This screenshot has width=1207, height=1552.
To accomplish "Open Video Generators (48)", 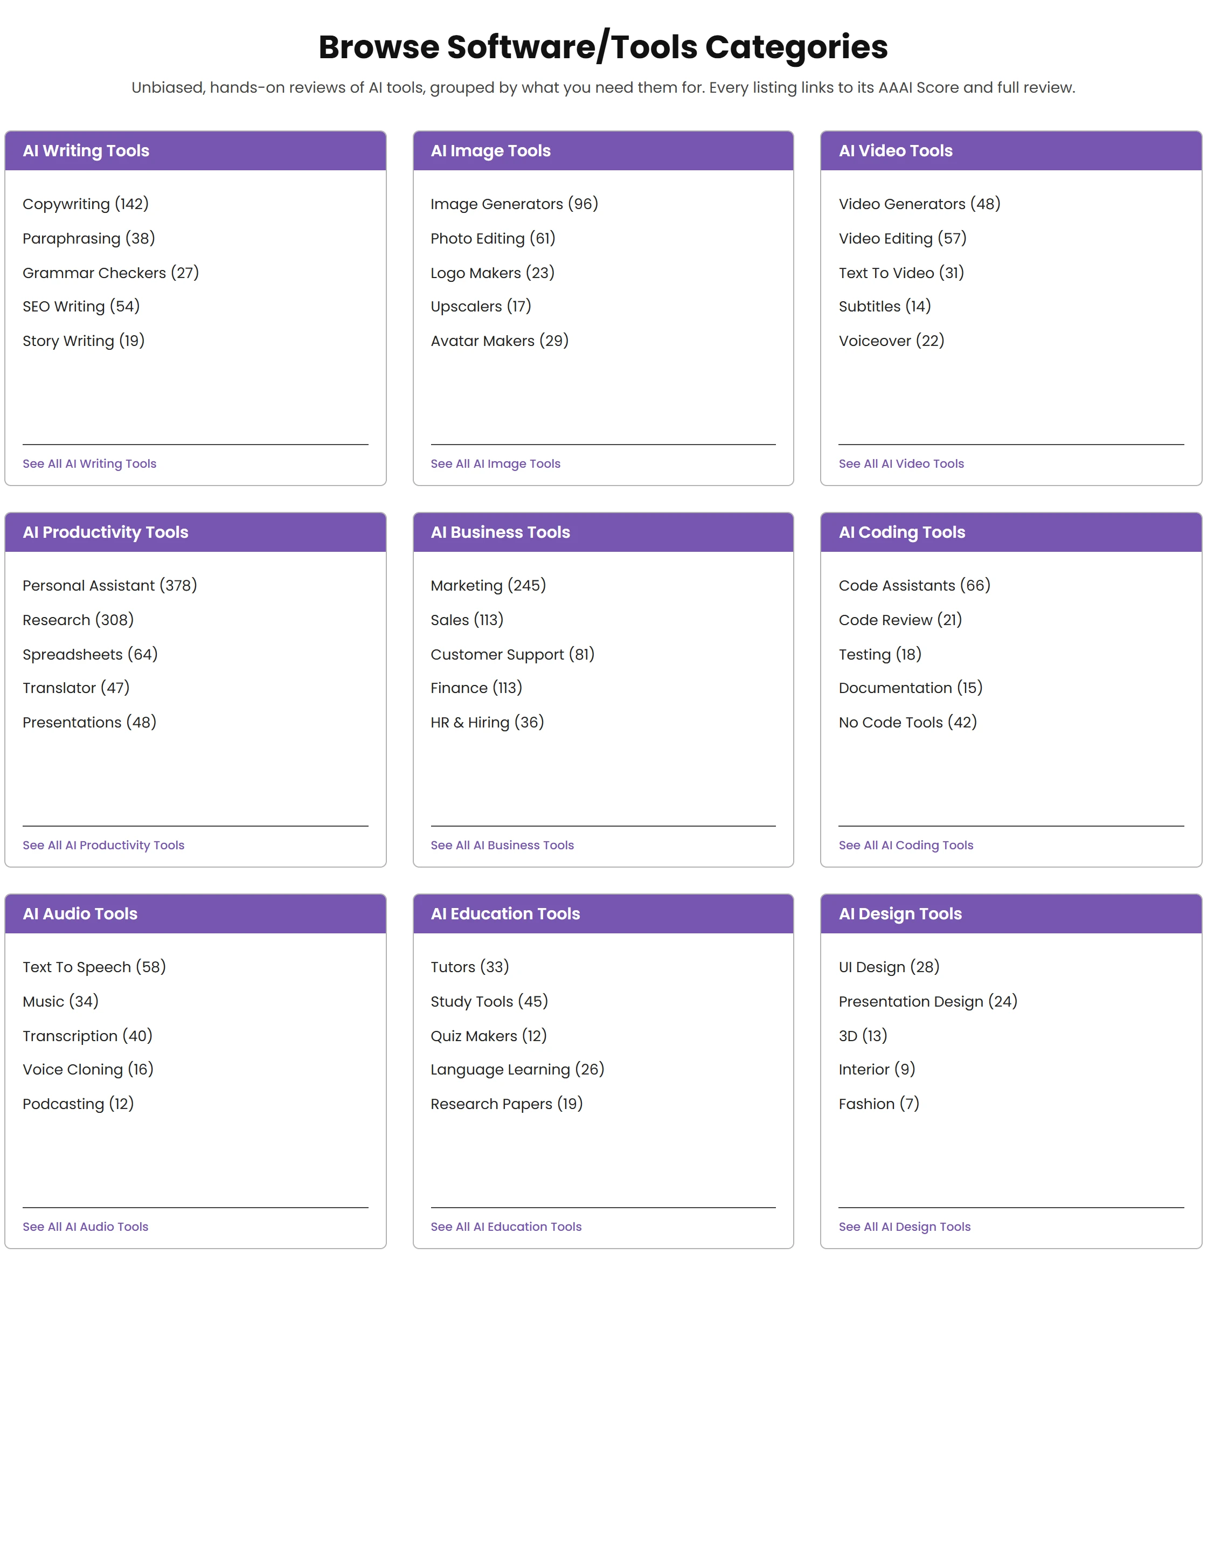I will [919, 204].
